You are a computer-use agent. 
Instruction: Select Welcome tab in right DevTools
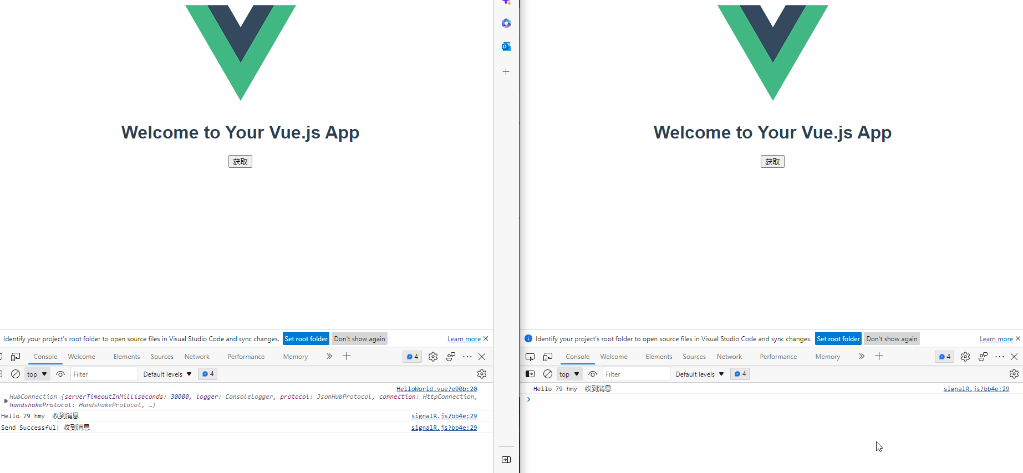614,357
